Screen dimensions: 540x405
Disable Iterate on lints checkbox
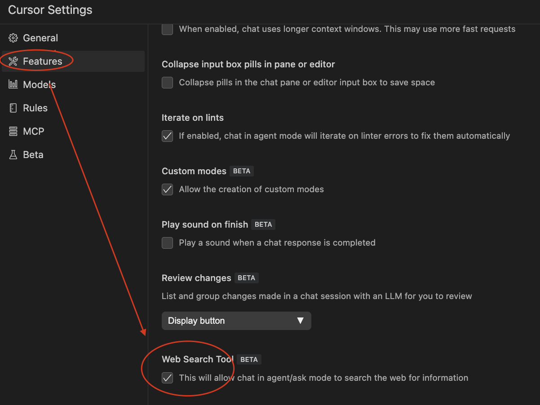coord(167,136)
